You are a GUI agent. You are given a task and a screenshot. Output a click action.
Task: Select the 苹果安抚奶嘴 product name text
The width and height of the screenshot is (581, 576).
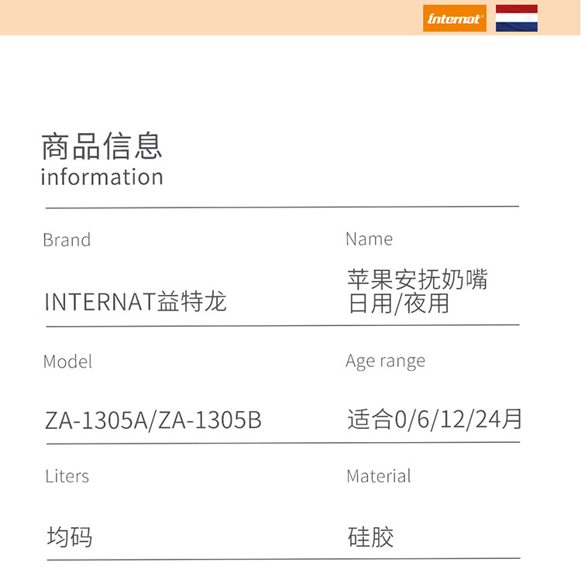point(418,279)
